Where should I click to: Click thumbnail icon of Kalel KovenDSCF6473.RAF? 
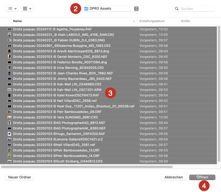click(9, 95)
